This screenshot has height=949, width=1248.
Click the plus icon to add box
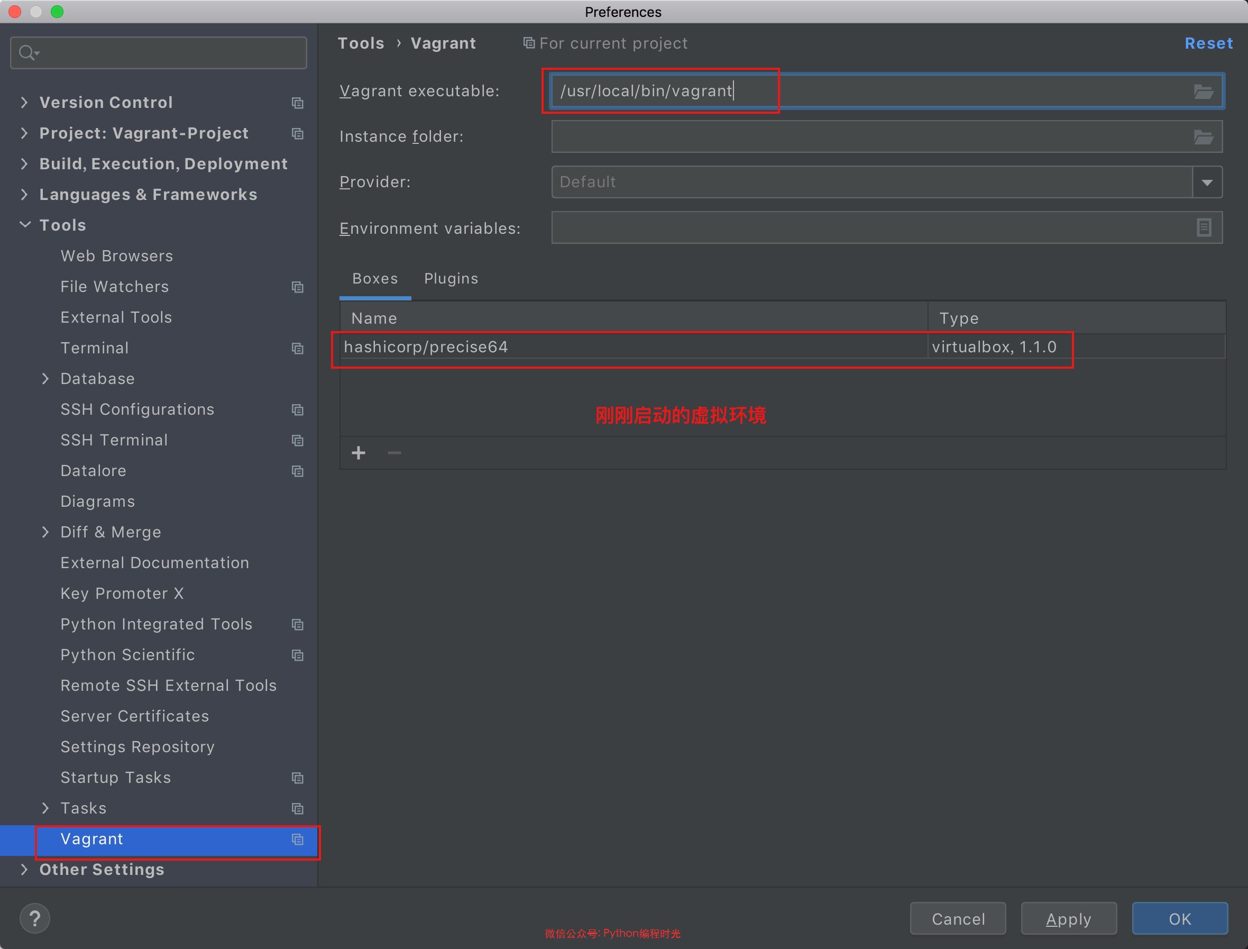coord(359,453)
